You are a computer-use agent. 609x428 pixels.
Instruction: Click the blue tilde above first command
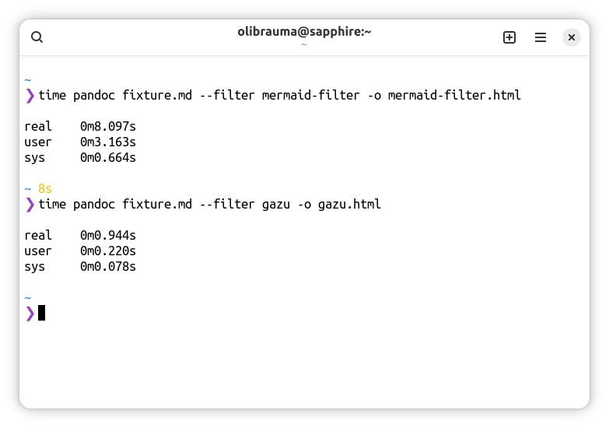click(x=27, y=80)
